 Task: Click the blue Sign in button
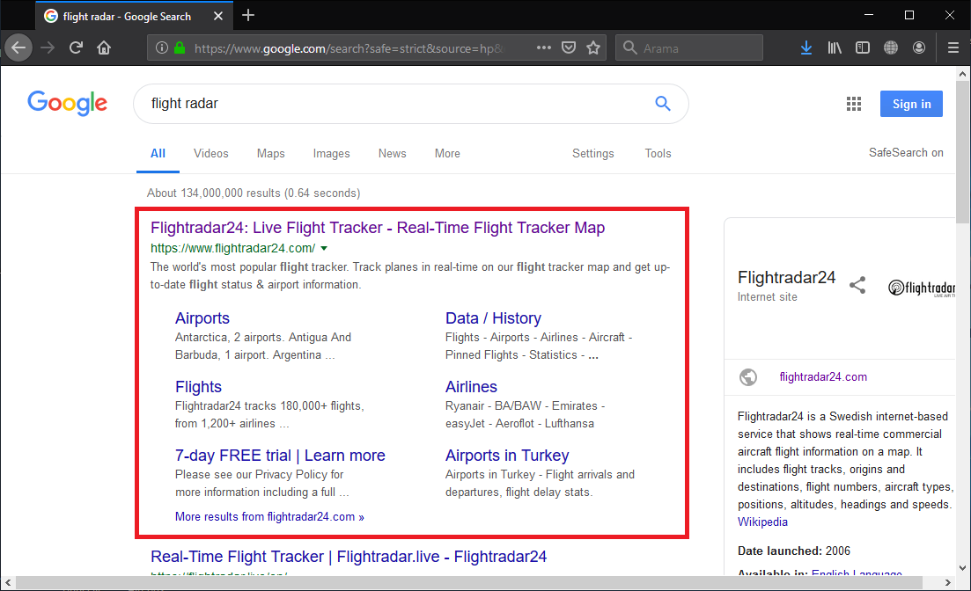click(911, 104)
